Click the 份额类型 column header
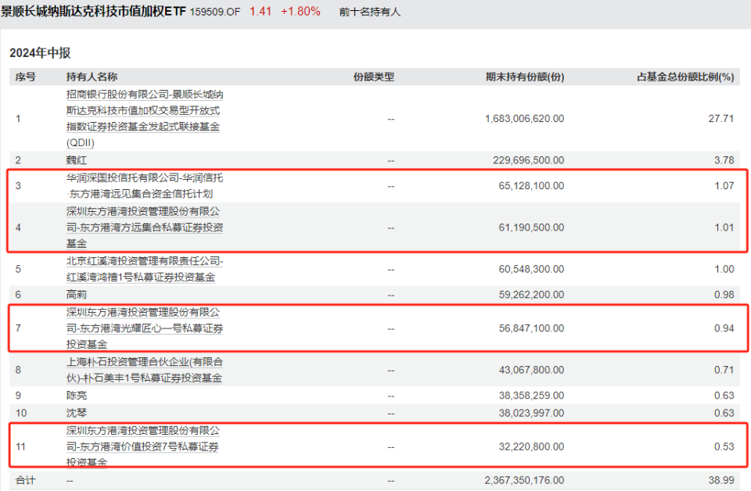Viewport: 751px width, 491px height. (x=374, y=77)
